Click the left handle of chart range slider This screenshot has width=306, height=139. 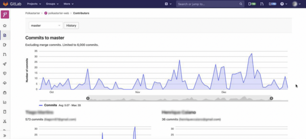tap(88, 98)
